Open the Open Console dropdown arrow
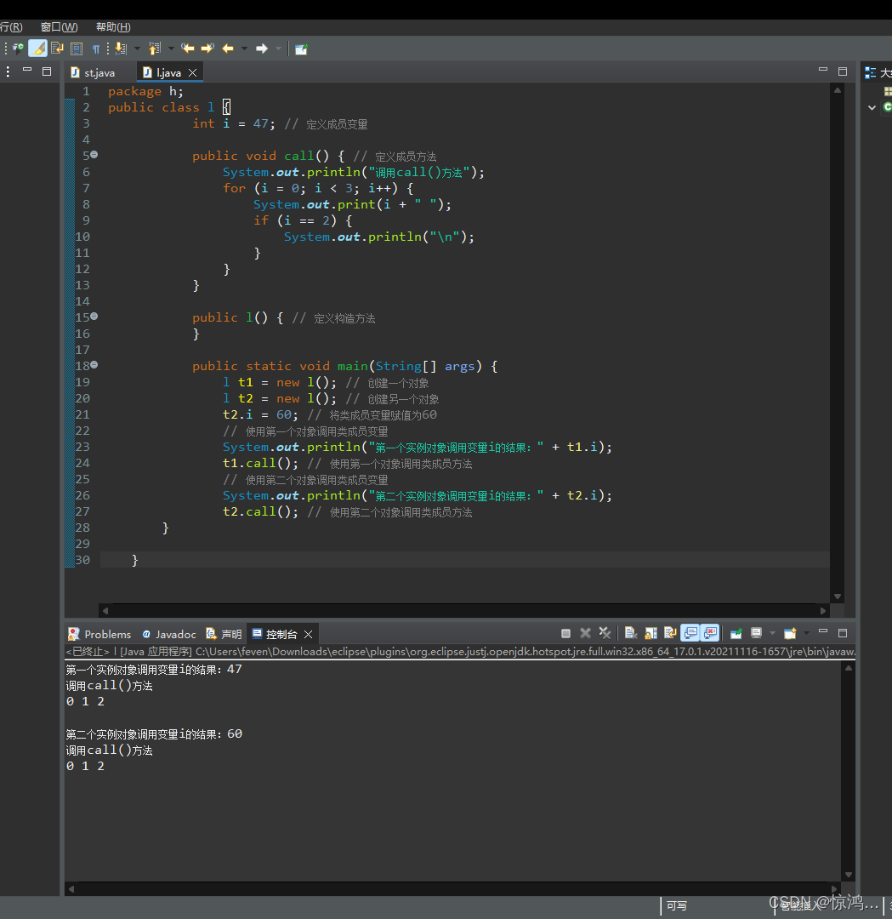892x919 pixels. click(806, 633)
